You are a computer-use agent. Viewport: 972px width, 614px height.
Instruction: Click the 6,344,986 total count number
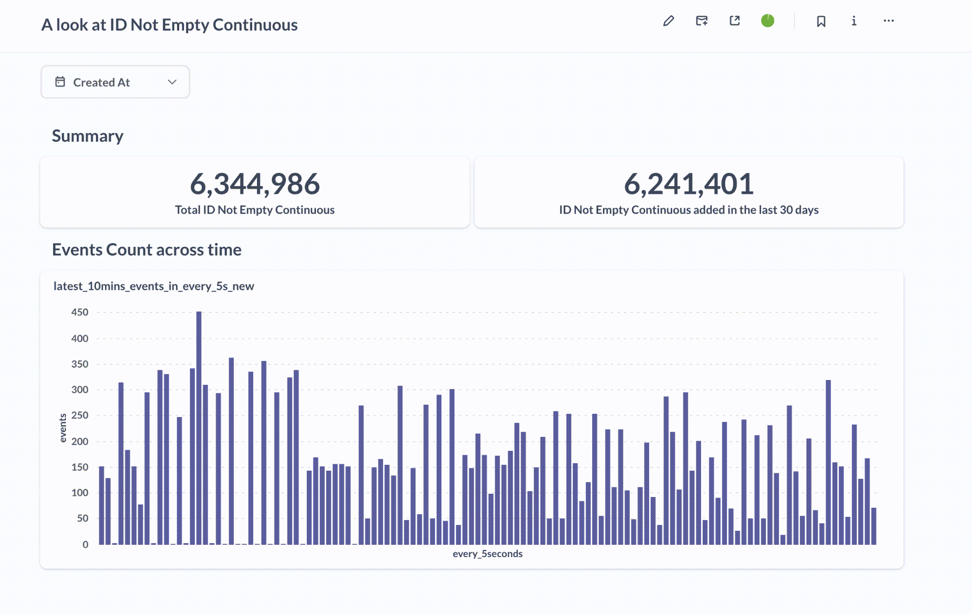[255, 184]
